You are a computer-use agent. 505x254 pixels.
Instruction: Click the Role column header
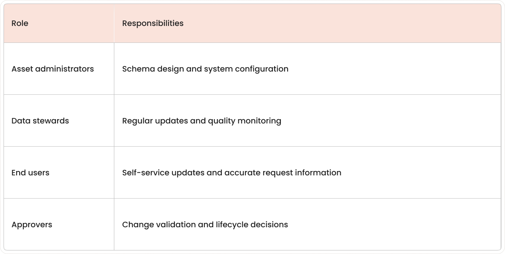[20, 24]
